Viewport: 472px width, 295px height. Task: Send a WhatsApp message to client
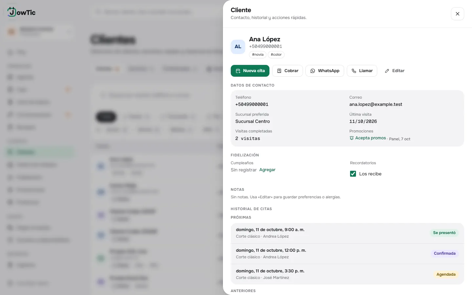(324, 71)
